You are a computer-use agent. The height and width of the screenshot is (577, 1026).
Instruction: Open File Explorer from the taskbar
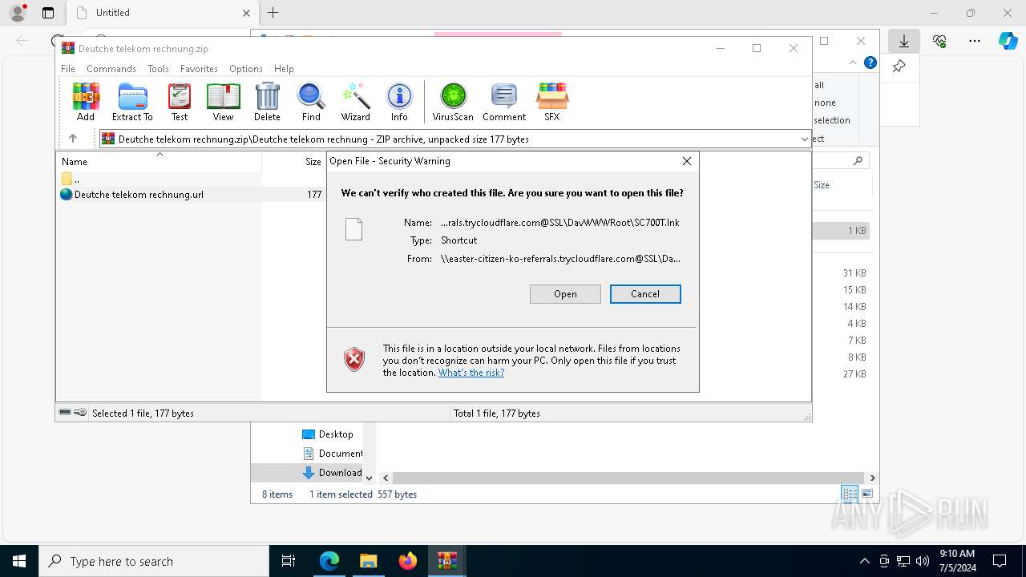coord(368,561)
